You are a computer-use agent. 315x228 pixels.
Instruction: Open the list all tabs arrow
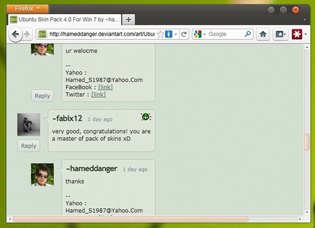coord(305,19)
